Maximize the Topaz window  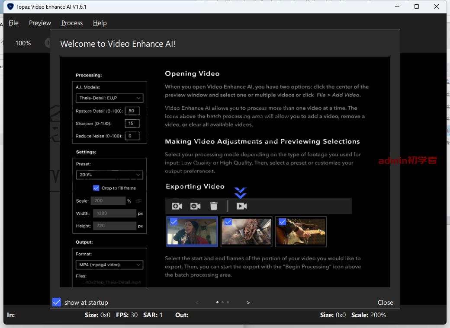[417, 6]
